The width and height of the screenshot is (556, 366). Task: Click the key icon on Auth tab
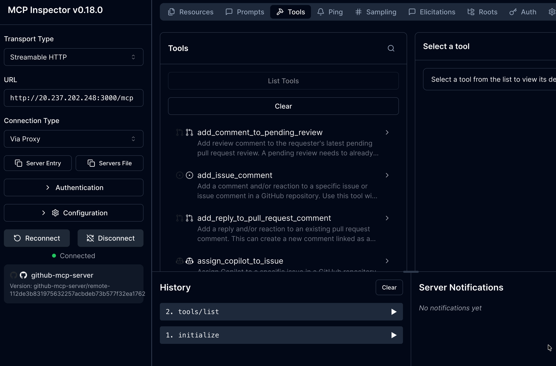[x=513, y=12]
